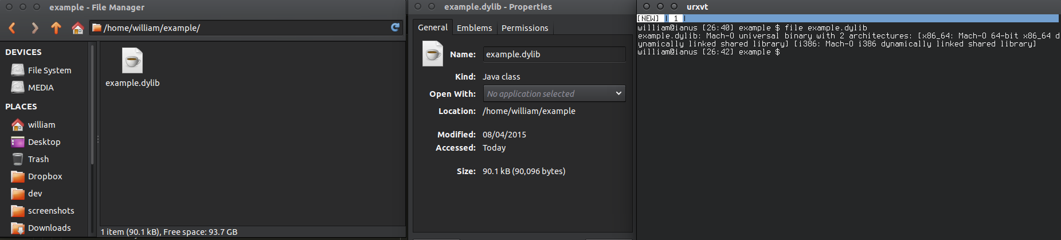Switch to the Permissions tab

click(524, 28)
